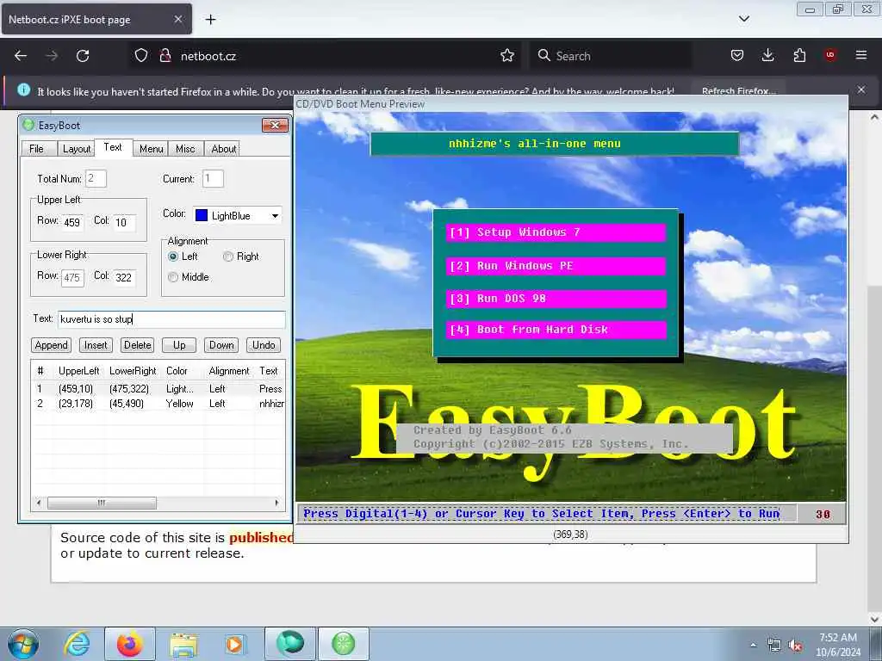Click the Delete button

[137, 345]
